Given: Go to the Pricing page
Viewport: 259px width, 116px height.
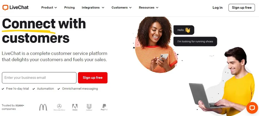Looking at the screenshot, I should pyautogui.click(x=69, y=7).
